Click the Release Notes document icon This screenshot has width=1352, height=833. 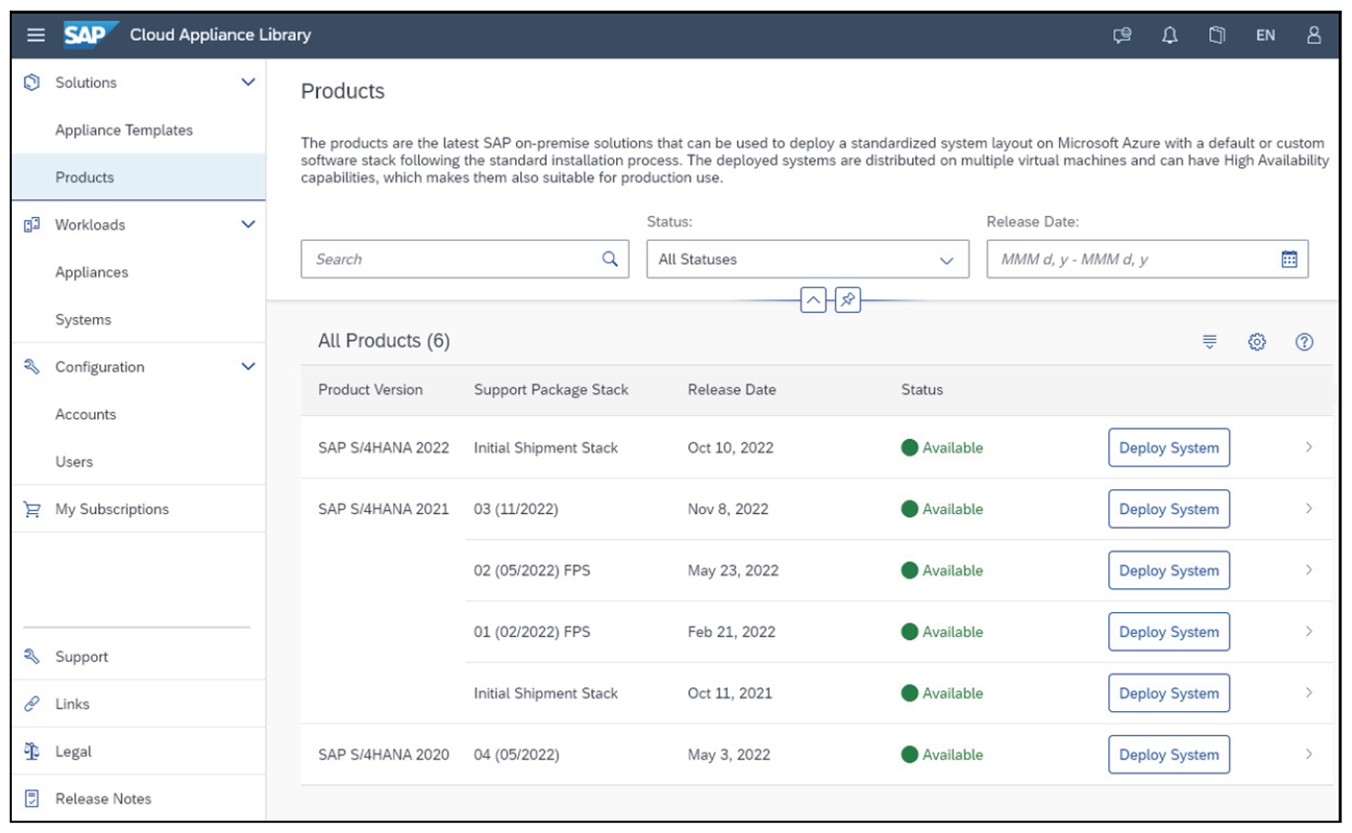coord(32,798)
